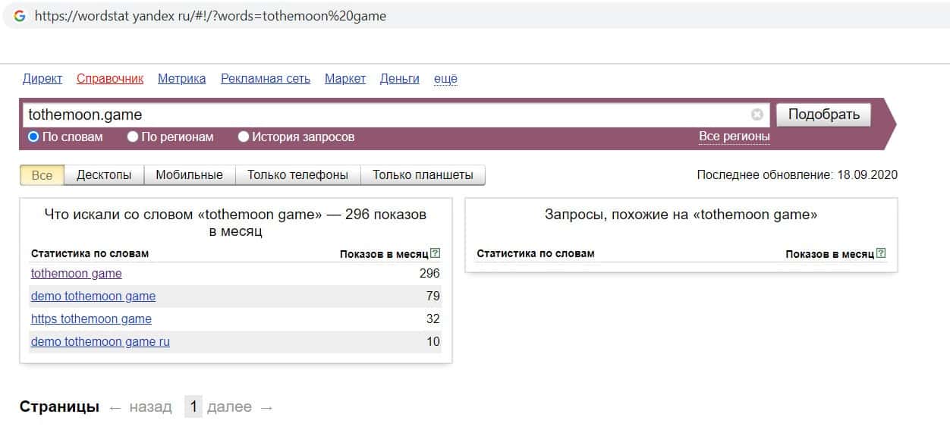Open the 'tothemoon game' query link
The height and width of the screenshot is (430, 950).
click(77, 274)
